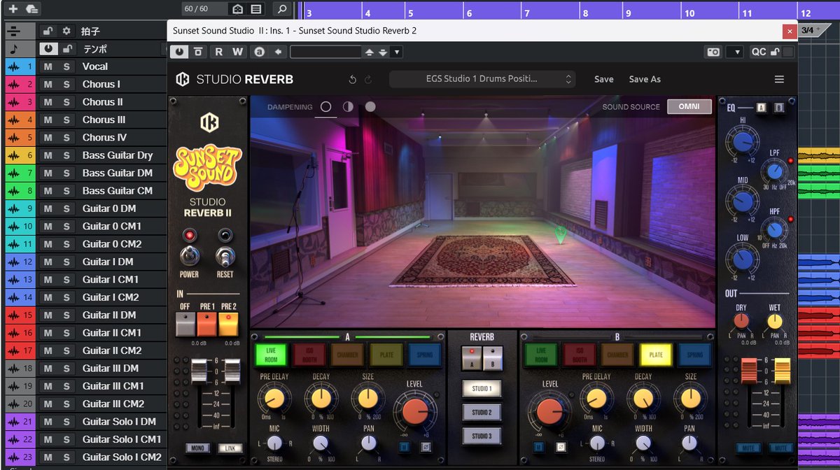Click the plugin bypass effect icon
The width and height of the screenshot is (840, 470).
198,52
